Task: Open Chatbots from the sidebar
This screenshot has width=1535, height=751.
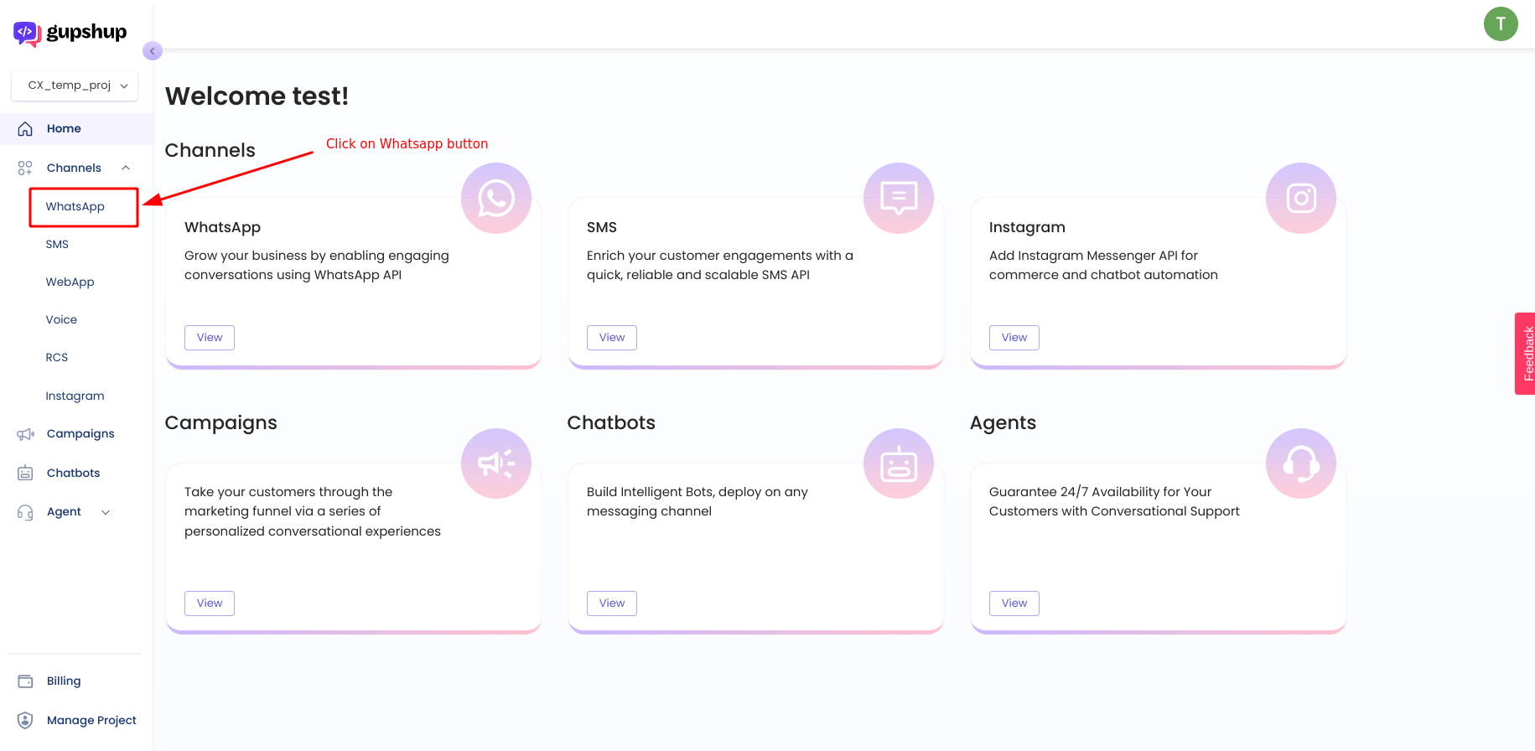Action: click(73, 474)
